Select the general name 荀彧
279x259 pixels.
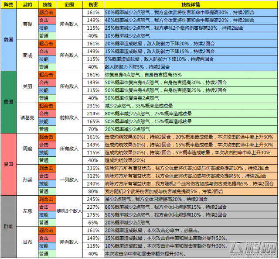tap(27, 55)
